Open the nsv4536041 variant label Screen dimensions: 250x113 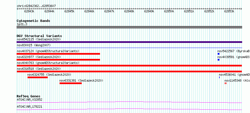234,75
